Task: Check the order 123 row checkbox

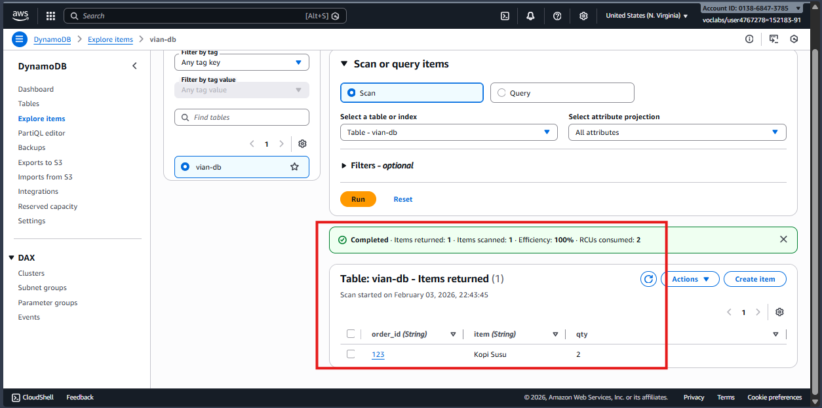Action: tap(351, 354)
